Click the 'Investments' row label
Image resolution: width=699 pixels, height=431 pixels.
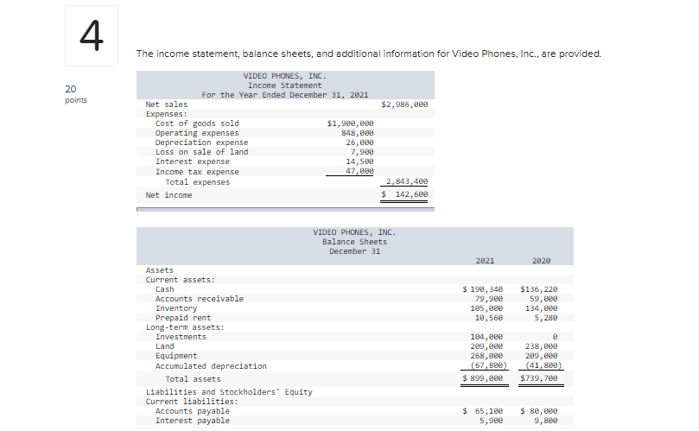(181, 337)
